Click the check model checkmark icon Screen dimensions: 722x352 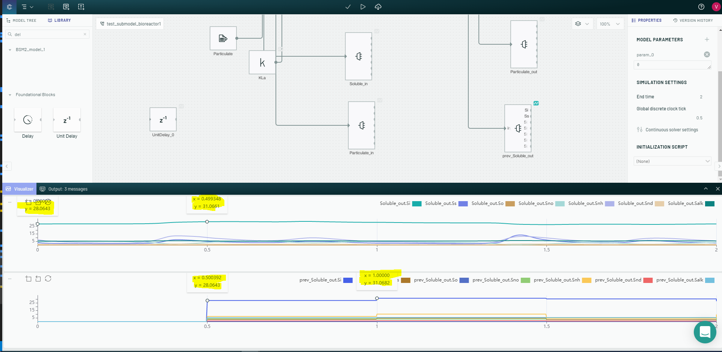click(348, 7)
